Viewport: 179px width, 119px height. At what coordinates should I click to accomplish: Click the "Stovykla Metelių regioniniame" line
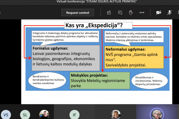98,81
